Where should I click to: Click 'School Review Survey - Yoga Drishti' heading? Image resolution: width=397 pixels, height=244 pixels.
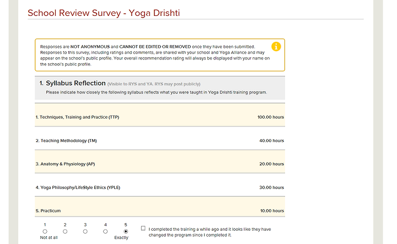click(x=104, y=13)
